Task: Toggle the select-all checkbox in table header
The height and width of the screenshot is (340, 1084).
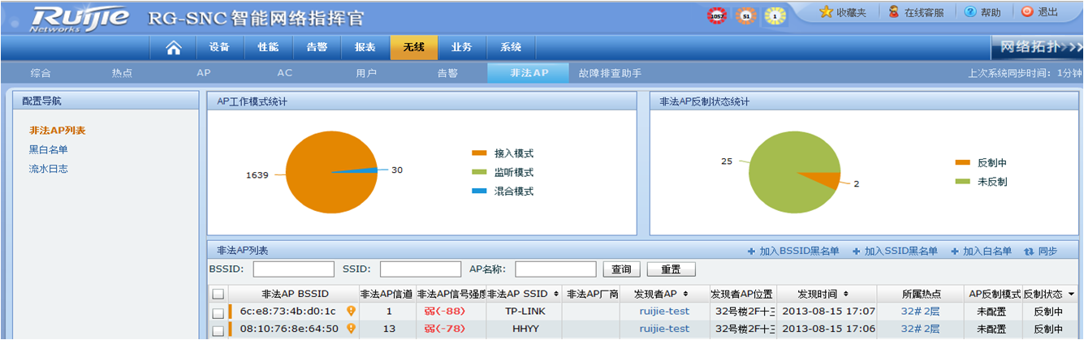Action: [218, 294]
